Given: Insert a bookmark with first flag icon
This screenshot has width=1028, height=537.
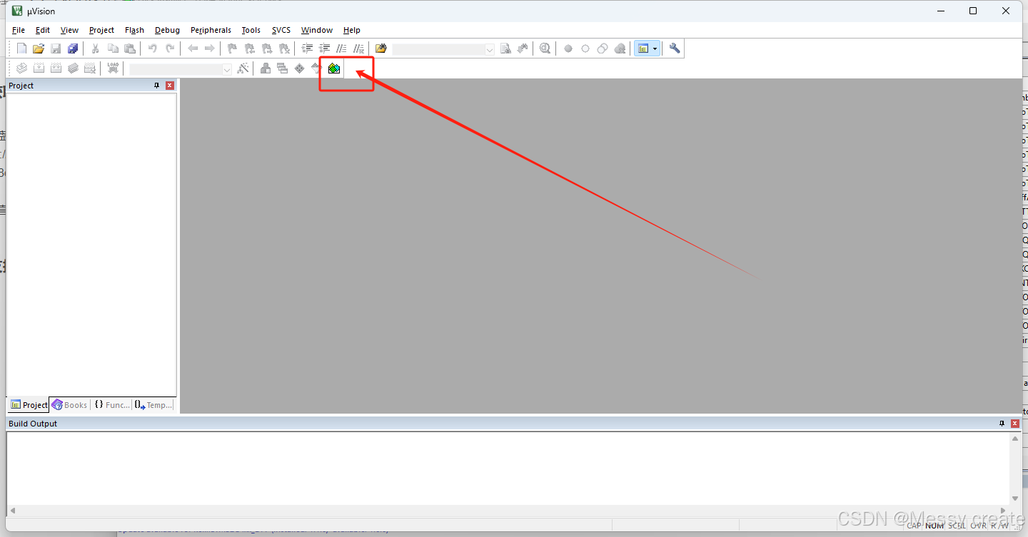Looking at the screenshot, I should tap(232, 48).
